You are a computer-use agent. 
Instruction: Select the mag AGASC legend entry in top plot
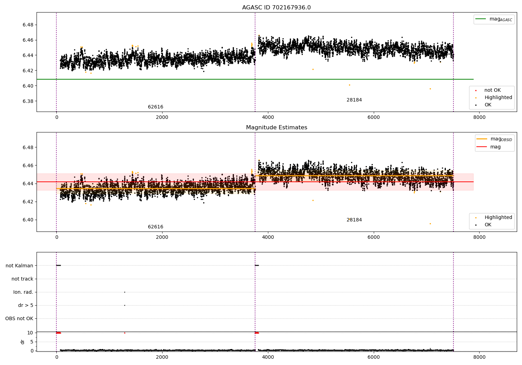[494, 19]
